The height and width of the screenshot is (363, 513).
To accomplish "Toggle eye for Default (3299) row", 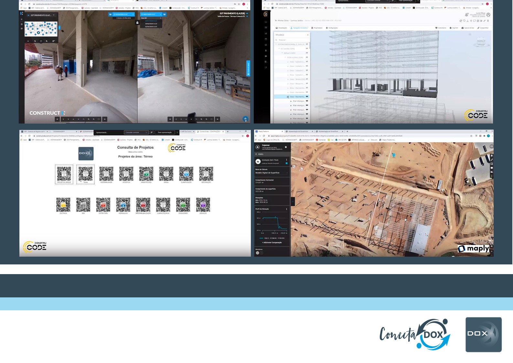I will (307, 53).
